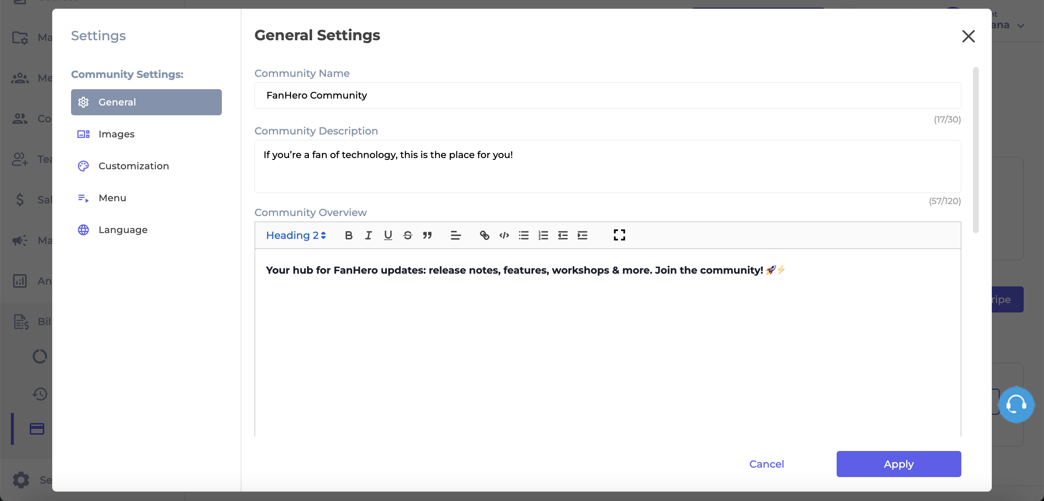Open the sales dollar icon in sidebar

click(x=20, y=199)
